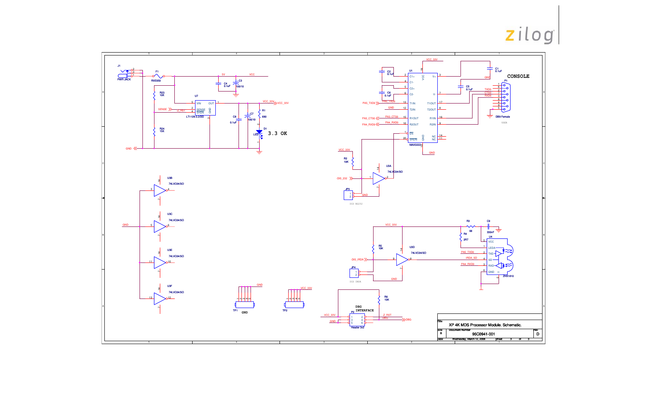The image size is (651, 395).
Task: Click document number '96C0941-001'
Action: click(x=483, y=334)
